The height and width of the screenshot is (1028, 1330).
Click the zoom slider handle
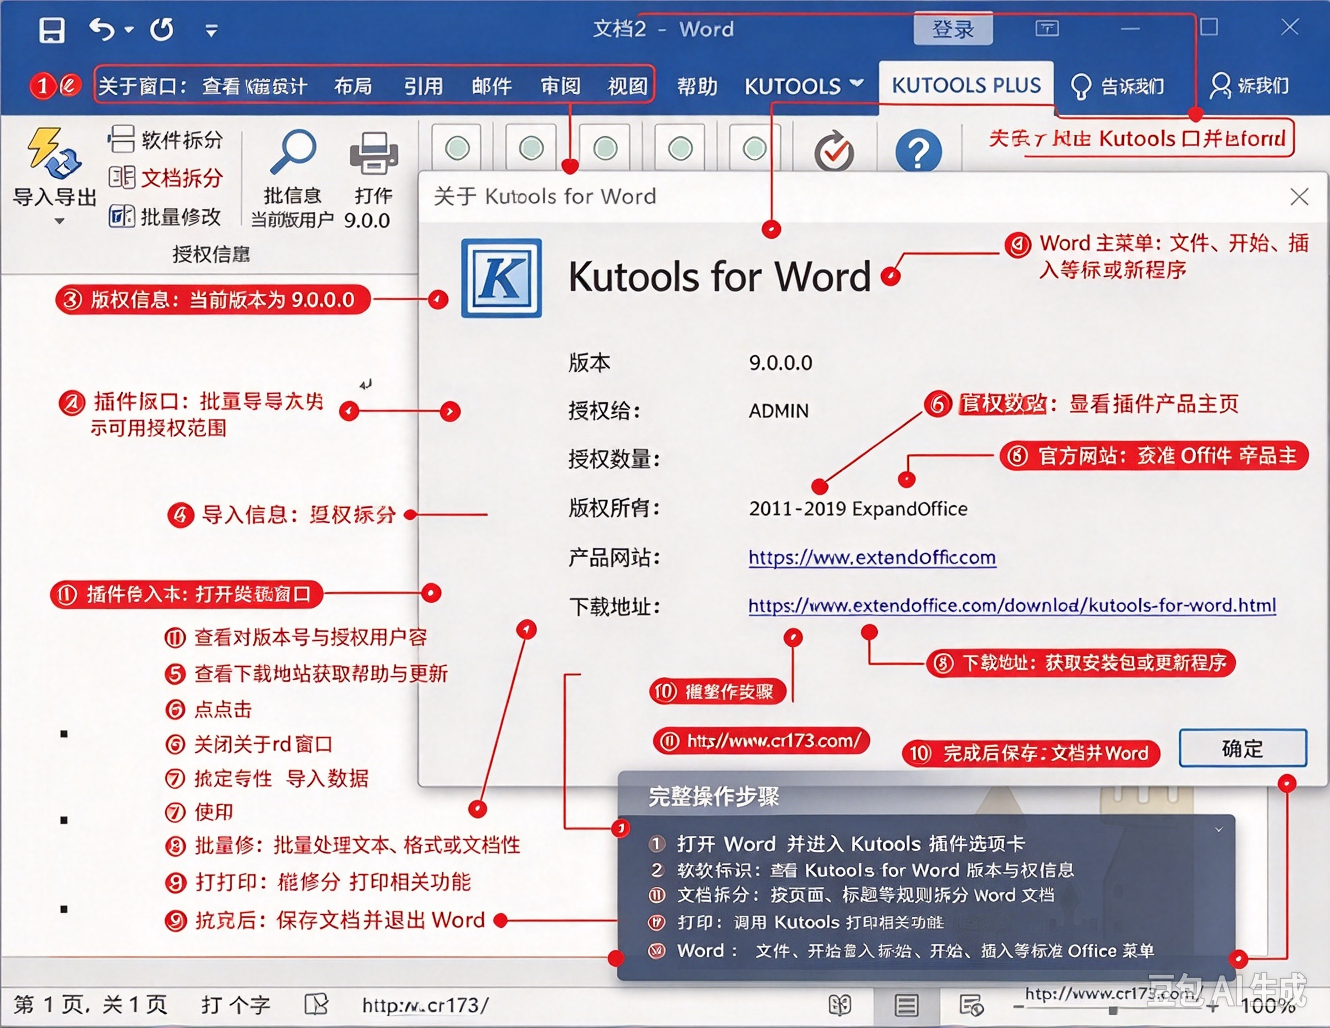point(1113,1010)
